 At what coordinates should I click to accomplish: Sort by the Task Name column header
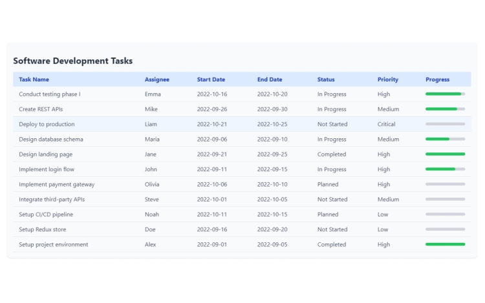tap(34, 79)
